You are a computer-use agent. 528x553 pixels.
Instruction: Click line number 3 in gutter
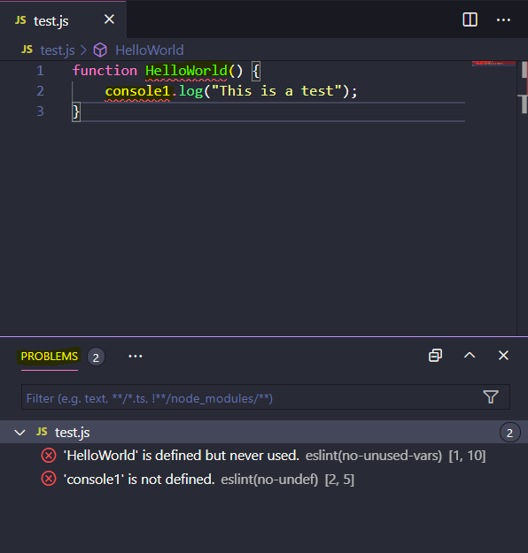[x=40, y=111]
